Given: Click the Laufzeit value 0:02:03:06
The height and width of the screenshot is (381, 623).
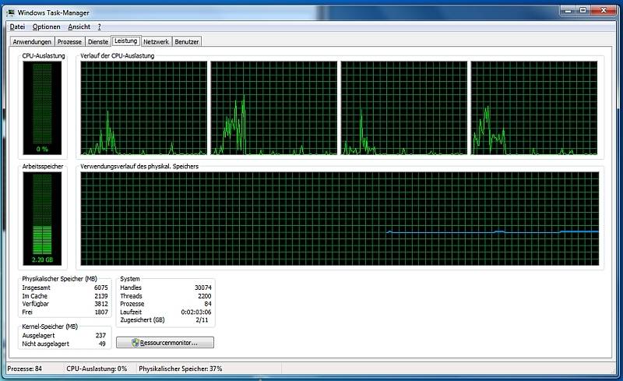Looking at the screenshot, I should [x=196, y=312].
